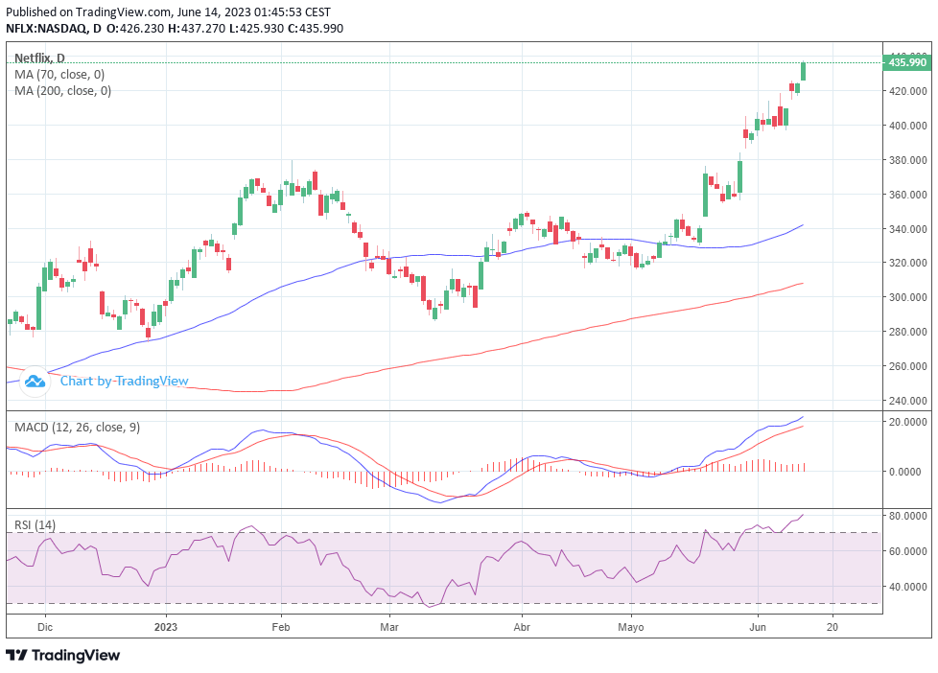Click the 'Mar' date axis label

click(x=389, y=627)
